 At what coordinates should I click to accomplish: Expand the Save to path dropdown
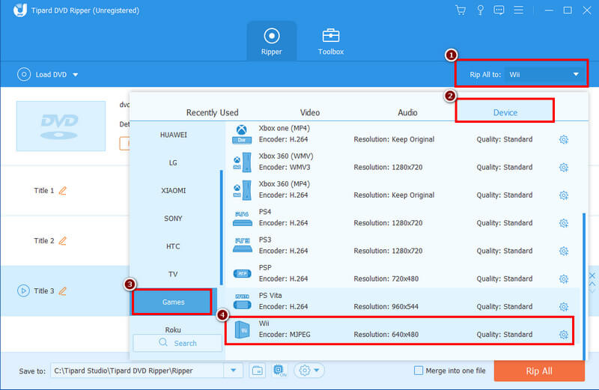tap(233, 371)
